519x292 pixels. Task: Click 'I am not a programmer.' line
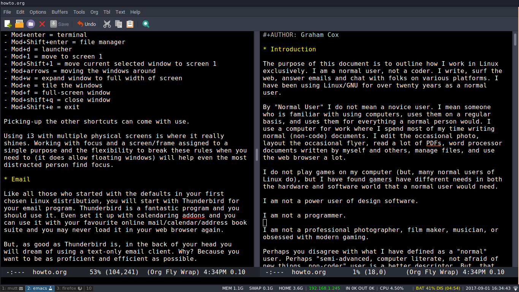[305, 215]
